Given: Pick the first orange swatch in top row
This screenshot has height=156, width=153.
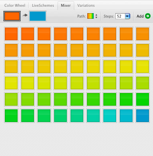Looking at the screenshot, I should point(11,34).
